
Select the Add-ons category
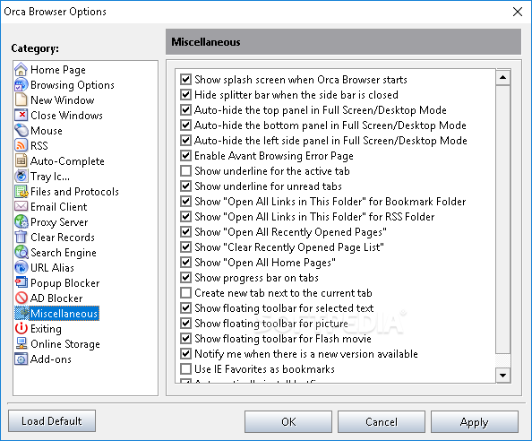pyautogui.click(x=51, y=359)
